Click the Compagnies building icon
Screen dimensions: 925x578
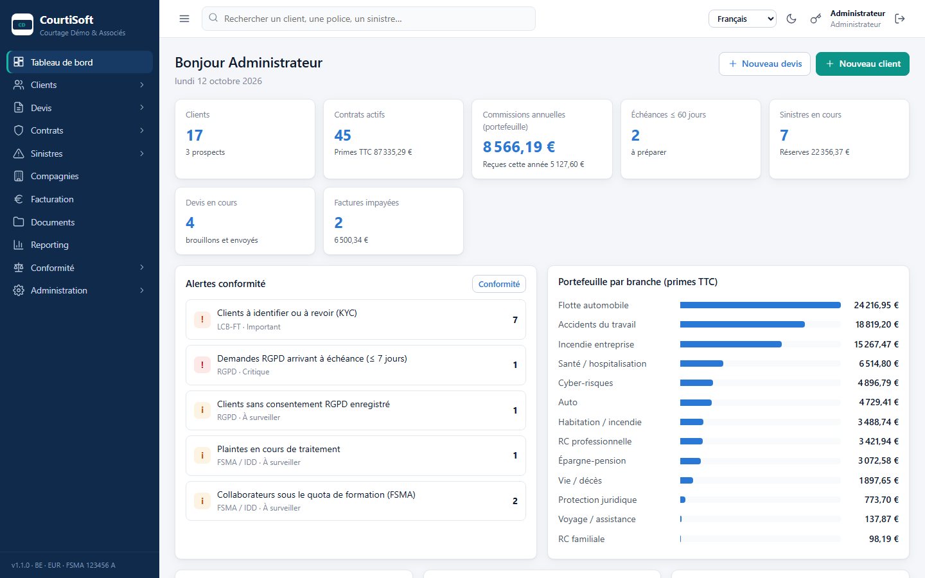click(19, 176)
